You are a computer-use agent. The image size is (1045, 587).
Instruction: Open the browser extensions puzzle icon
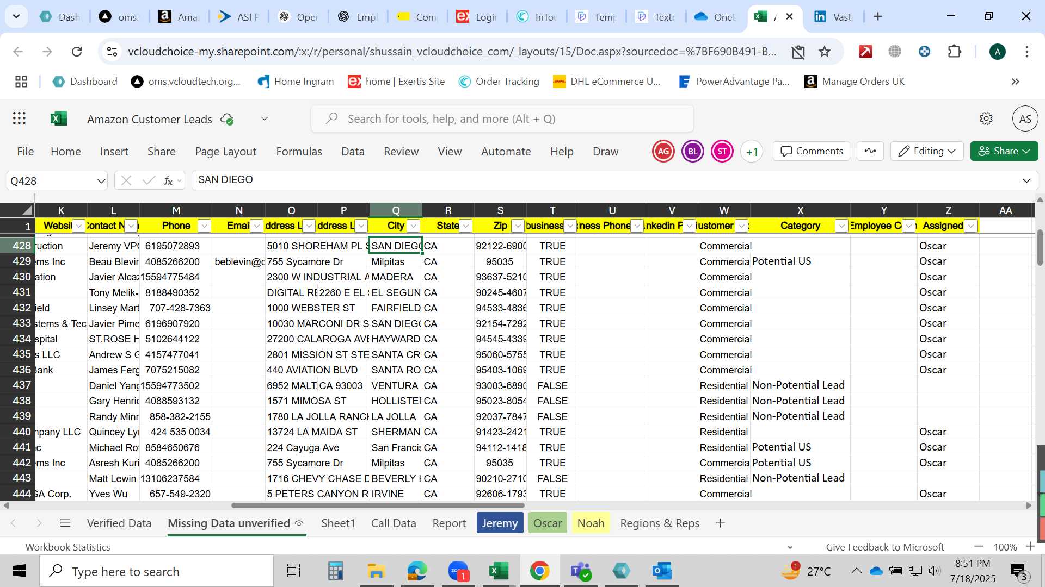tap(954, 52)
